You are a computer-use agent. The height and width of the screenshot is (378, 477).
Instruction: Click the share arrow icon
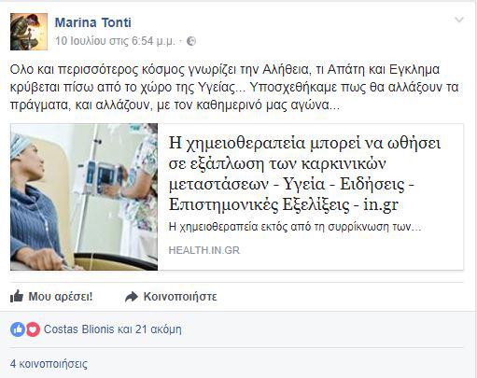click(x=132, y=297)
